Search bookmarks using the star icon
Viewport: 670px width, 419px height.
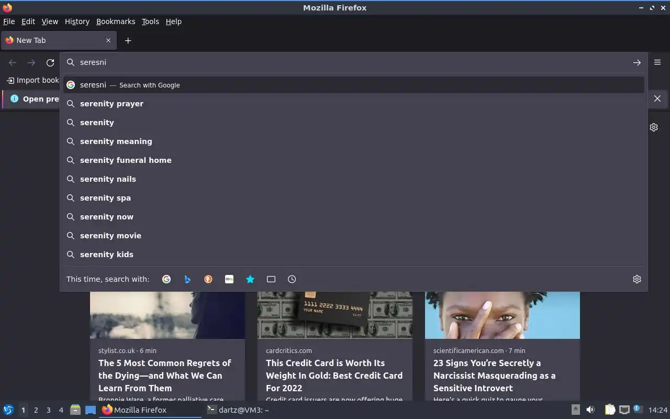(250, 279)
